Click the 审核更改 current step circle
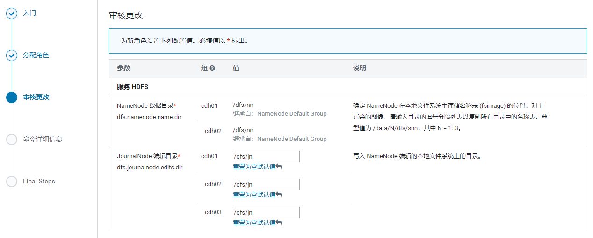The height and width of the screenshot is (238, 593). coord(12,98)
